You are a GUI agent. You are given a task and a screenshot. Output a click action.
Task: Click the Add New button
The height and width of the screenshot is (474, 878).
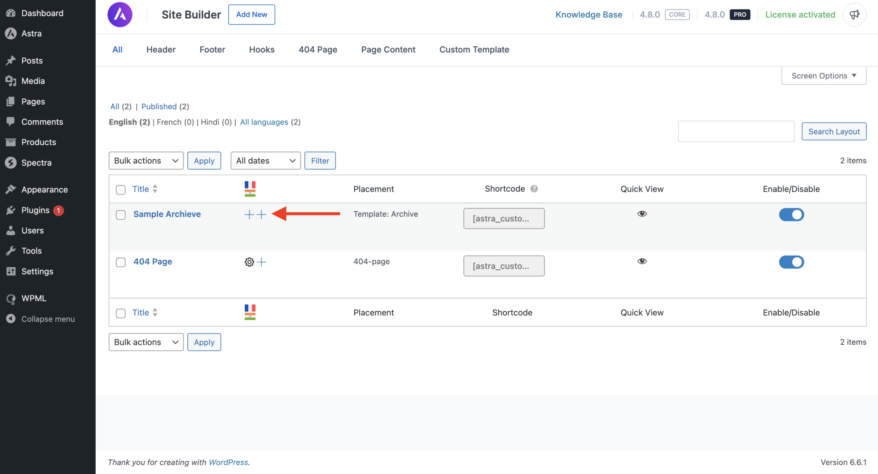point(251,15)
